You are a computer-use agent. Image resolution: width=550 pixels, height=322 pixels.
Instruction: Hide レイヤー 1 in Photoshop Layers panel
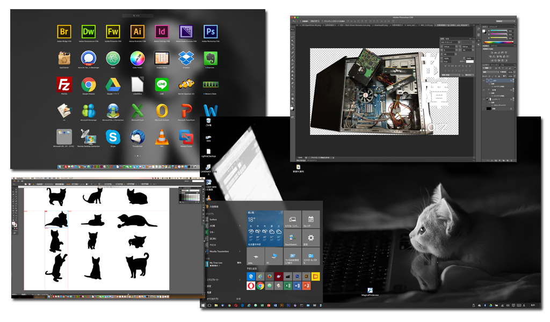click(x=484, y=99)
